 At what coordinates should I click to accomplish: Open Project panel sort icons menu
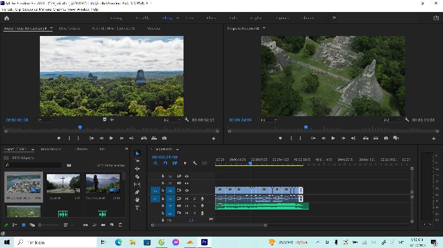coord(66,225)
